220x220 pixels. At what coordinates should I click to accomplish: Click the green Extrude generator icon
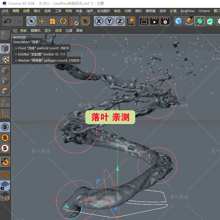pyautogui.click(x=210, y=21)
